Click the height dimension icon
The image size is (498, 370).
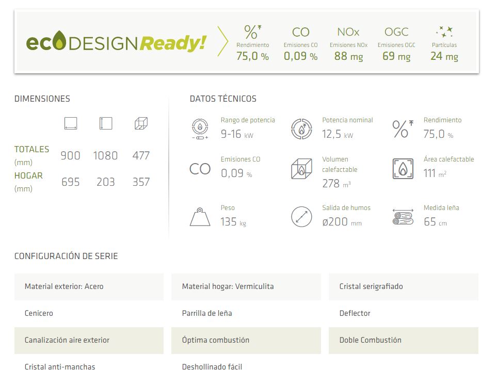(106, 123)
